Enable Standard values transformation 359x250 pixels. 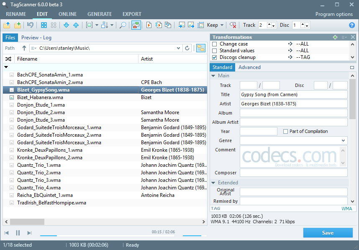[215, 51]
